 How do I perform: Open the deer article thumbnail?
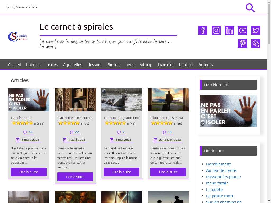point(121,100)
